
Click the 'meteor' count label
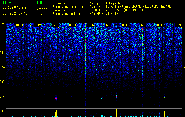42,9
